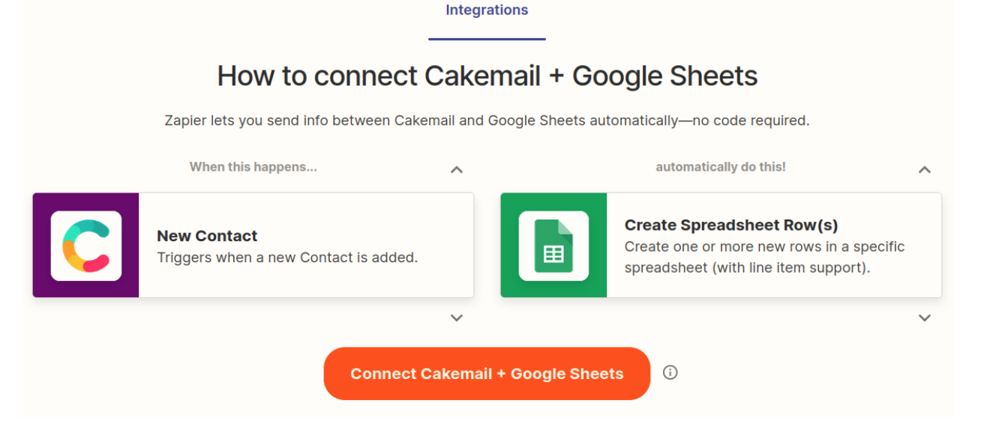Click the underline indicator below Integrations
981x430 pixels.
[x=487, y=39]
